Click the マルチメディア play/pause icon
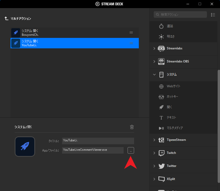 (161, 128)
